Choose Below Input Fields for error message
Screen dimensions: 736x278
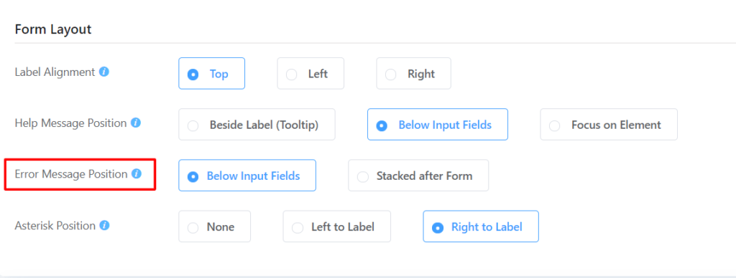click(247, 176)
